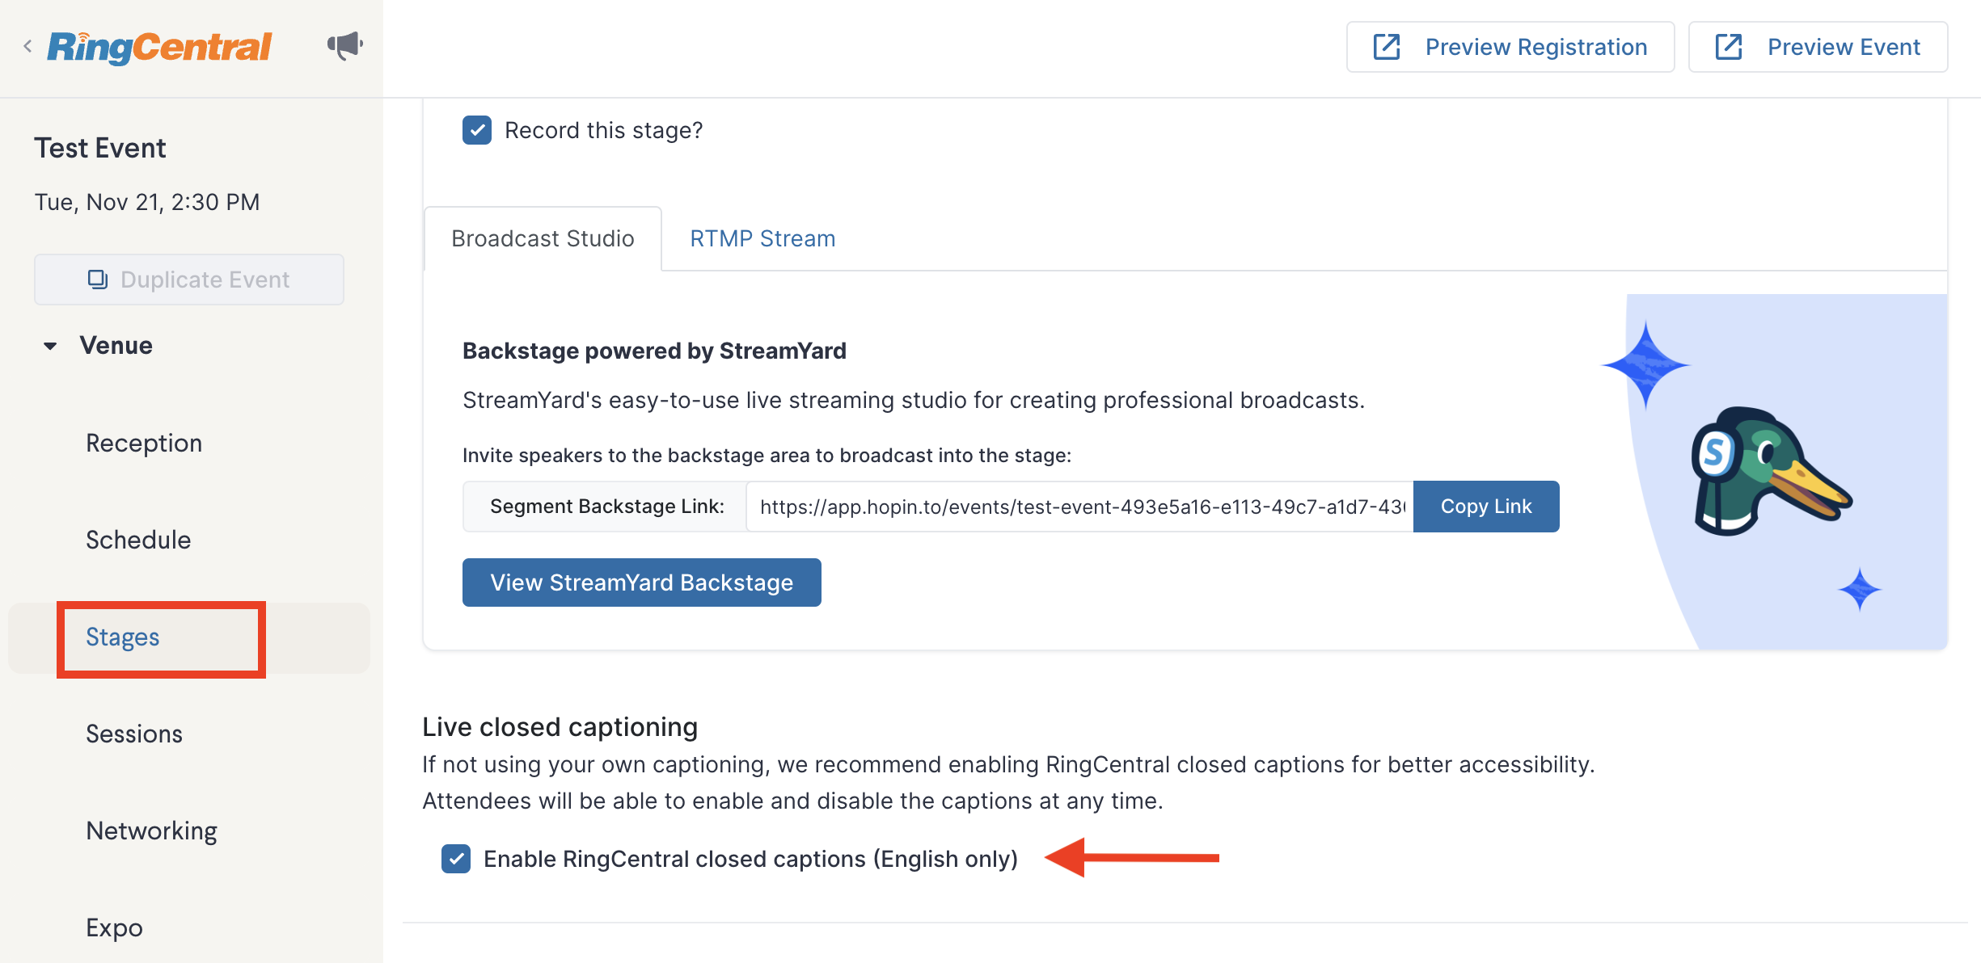Click the Record this stage? label
The height and width of the screenshot is (963, 1981).
604,130
